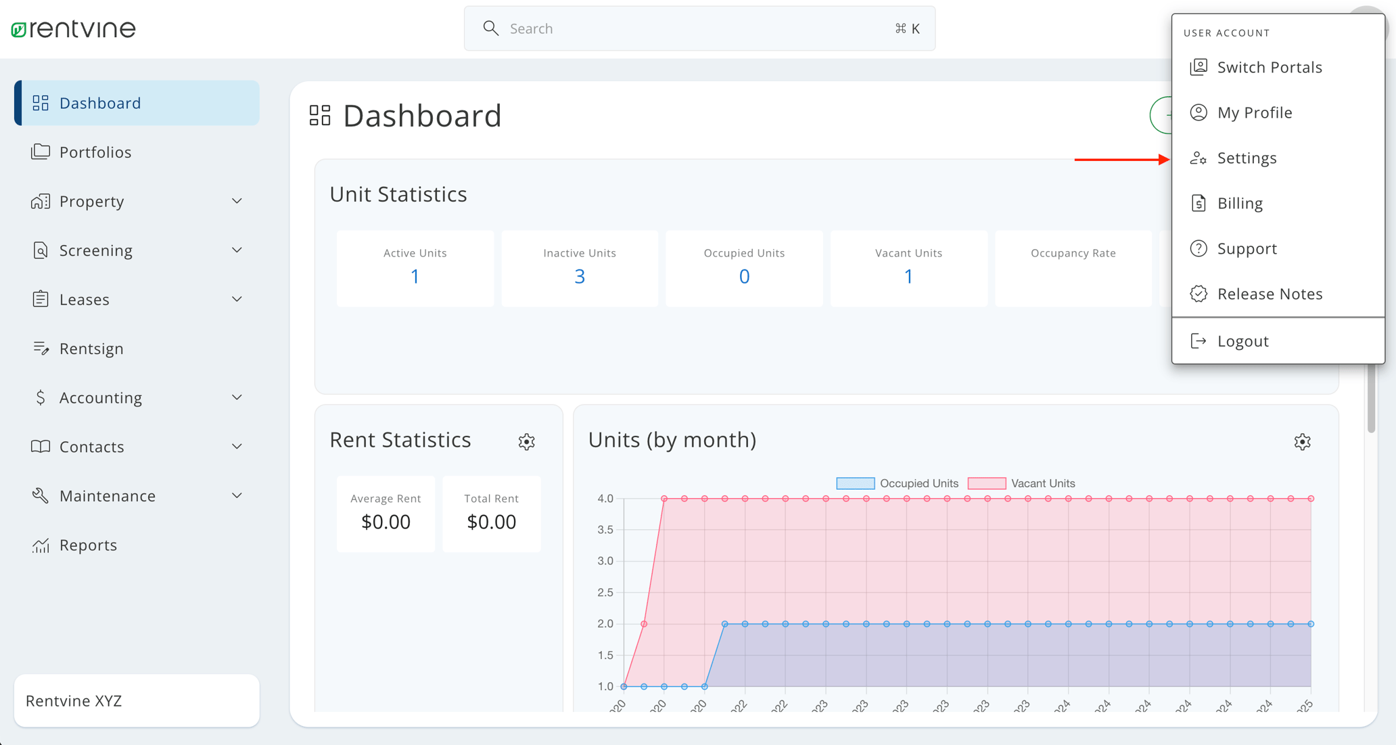Toggle Vacant Units legend in chart
The height and width of the screenshot is (745, 1396).
1021,483
